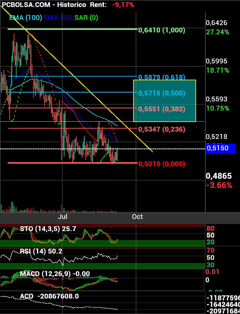
Task: Click the SAR (0) indicator label
Action: pyautogui.click(x=86, y=17)
